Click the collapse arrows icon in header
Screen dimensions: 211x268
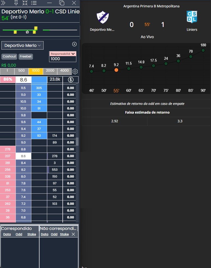[25, 3]
